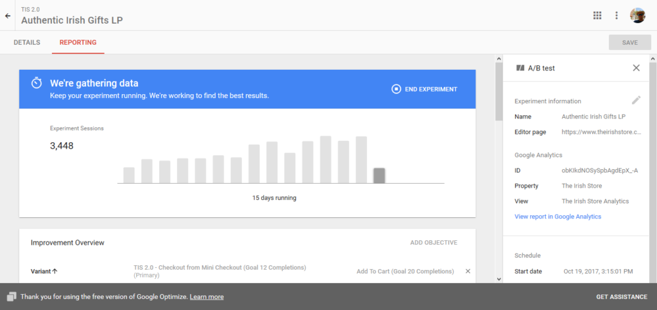Click the 15 days running label
The width and height of the screenshot is (657, 310).
pos(274,198)
